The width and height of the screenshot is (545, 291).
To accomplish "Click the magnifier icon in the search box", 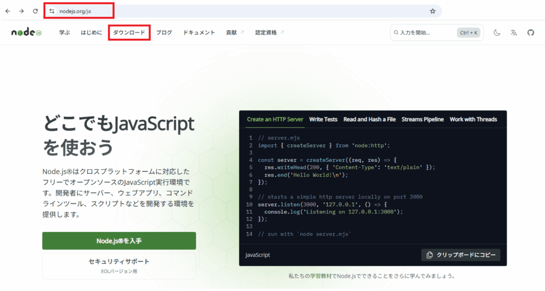I will tap(396, 32).
